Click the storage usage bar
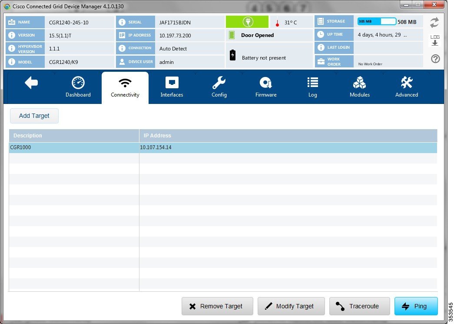Image resolution: width=454 pixels, height=324 pixels. coord(377,21)
